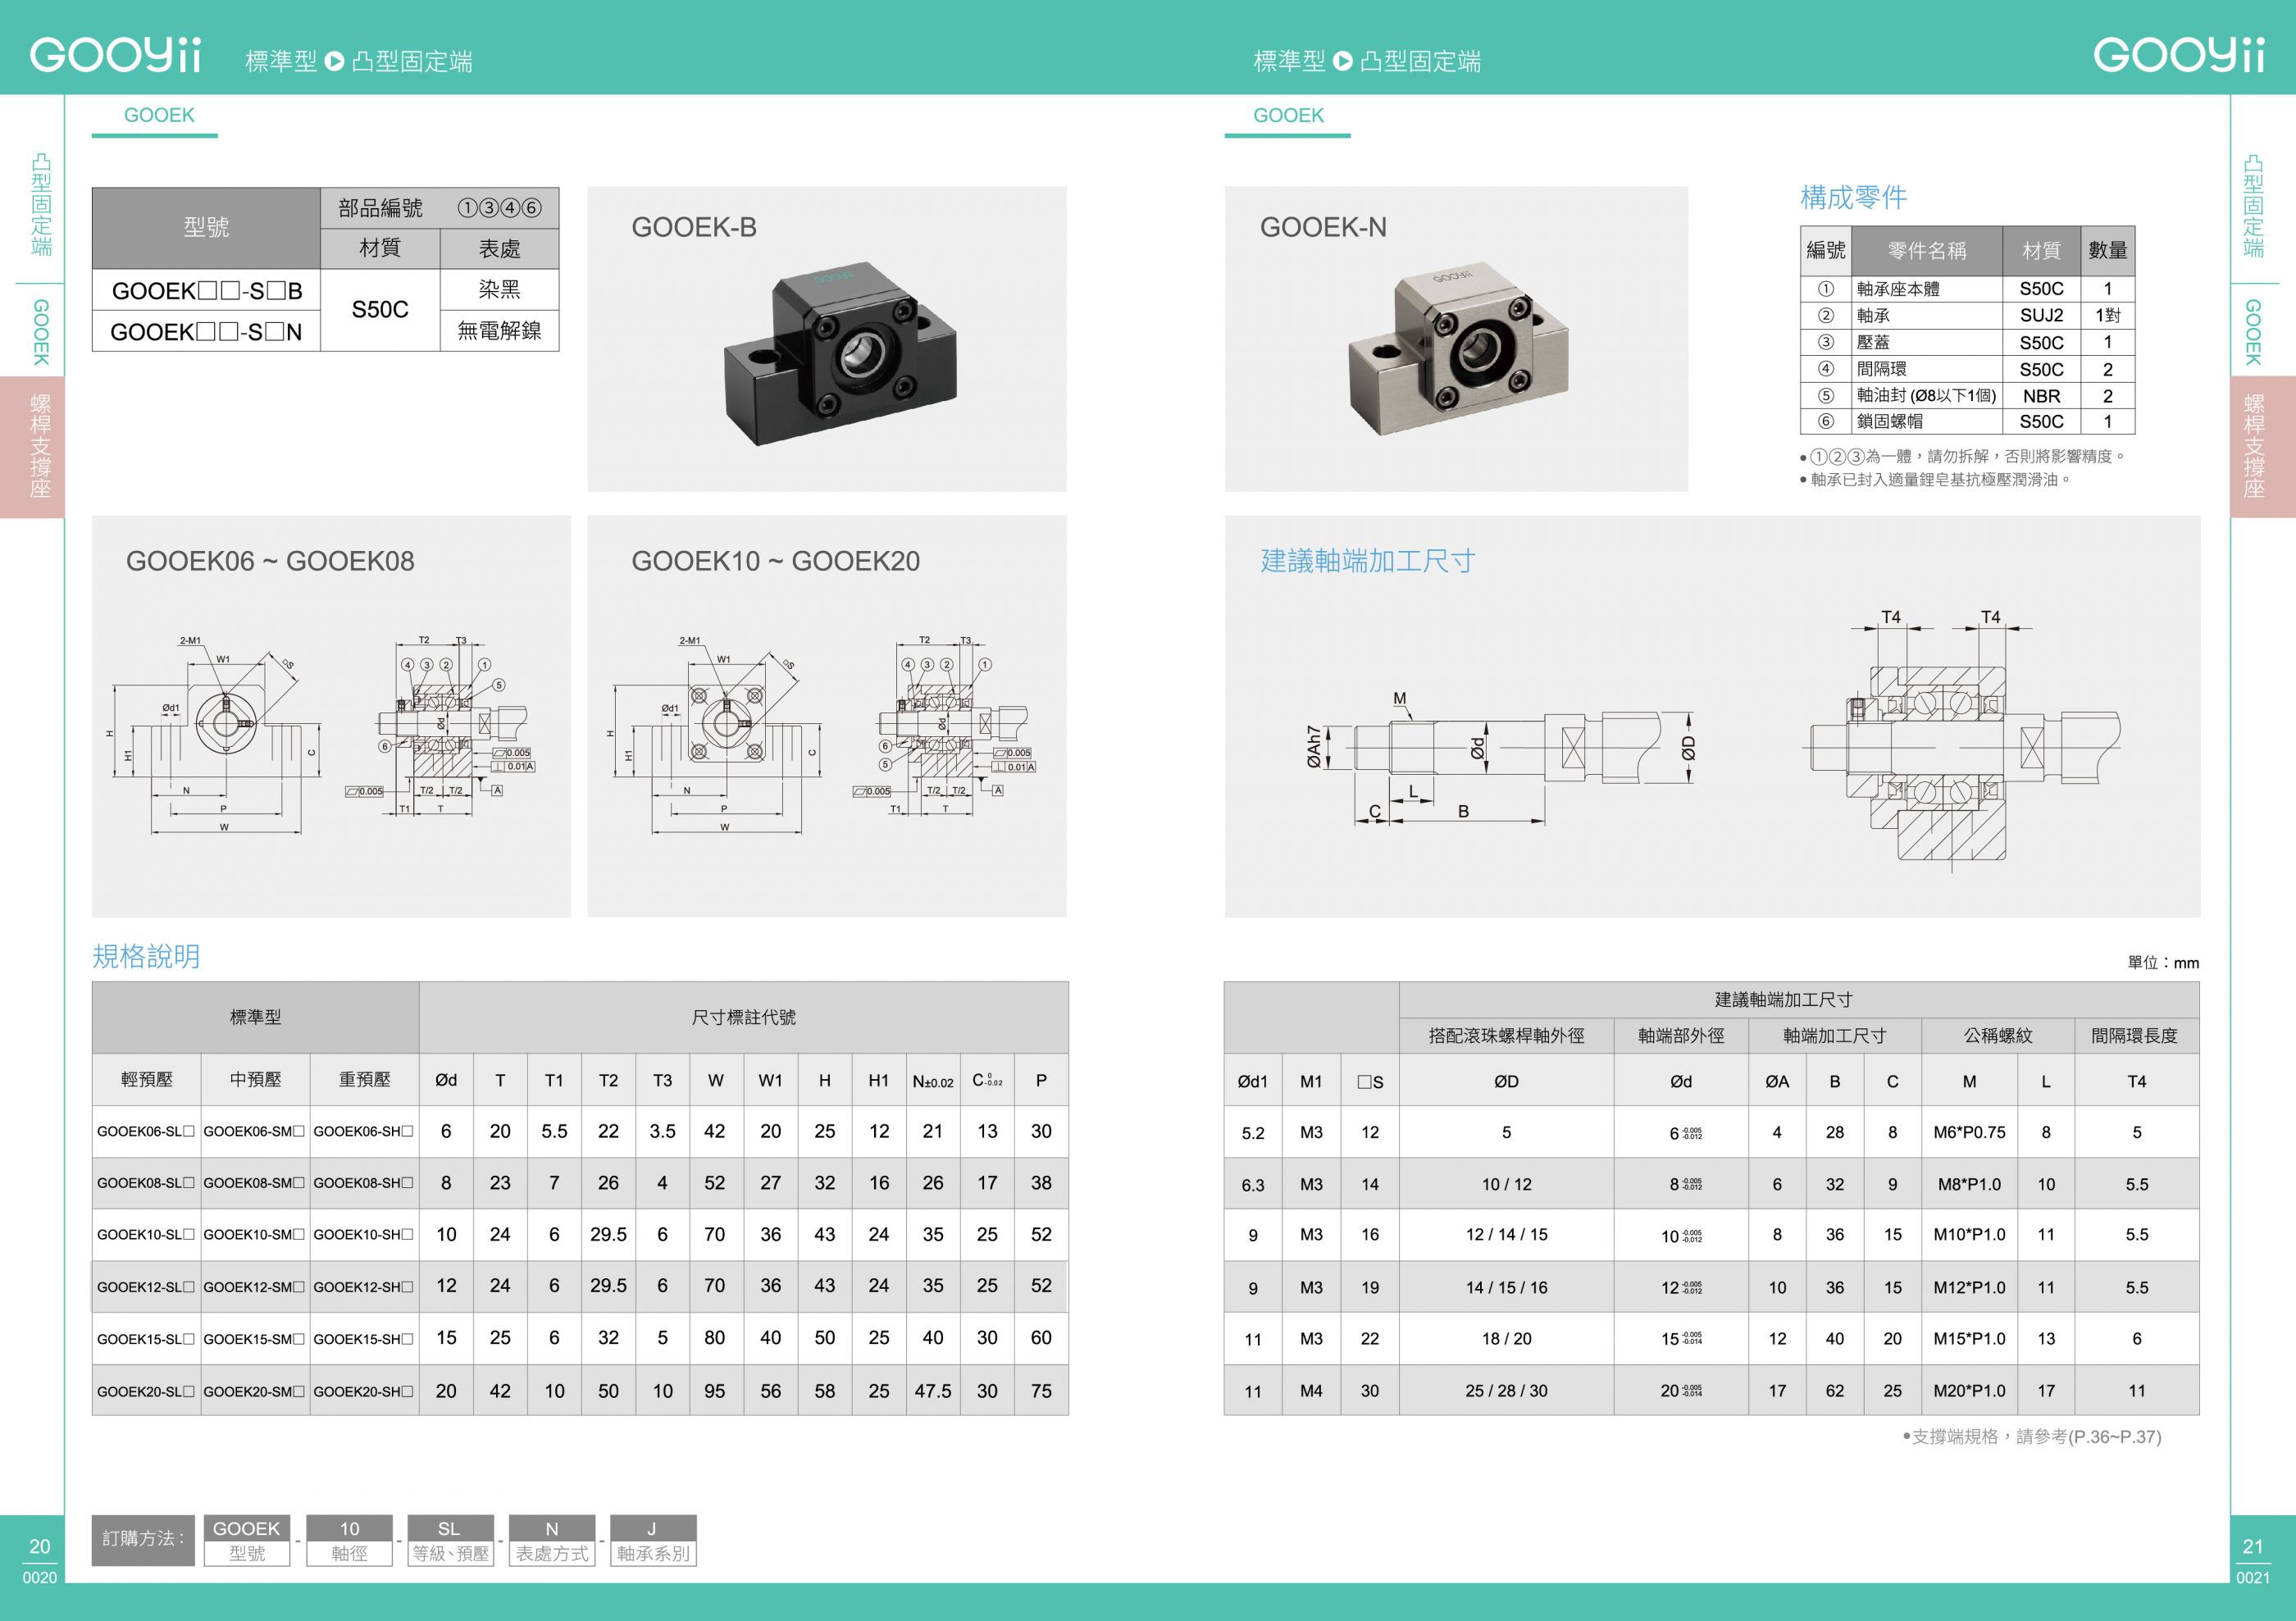Click the 輕預壓 column header
The height and width of the screenshot is (1621, 2296).
(146, 1079)
